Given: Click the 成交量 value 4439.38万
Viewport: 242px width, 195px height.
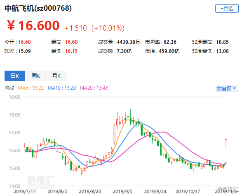Looking at the screenshot, I should click(128, 42).
